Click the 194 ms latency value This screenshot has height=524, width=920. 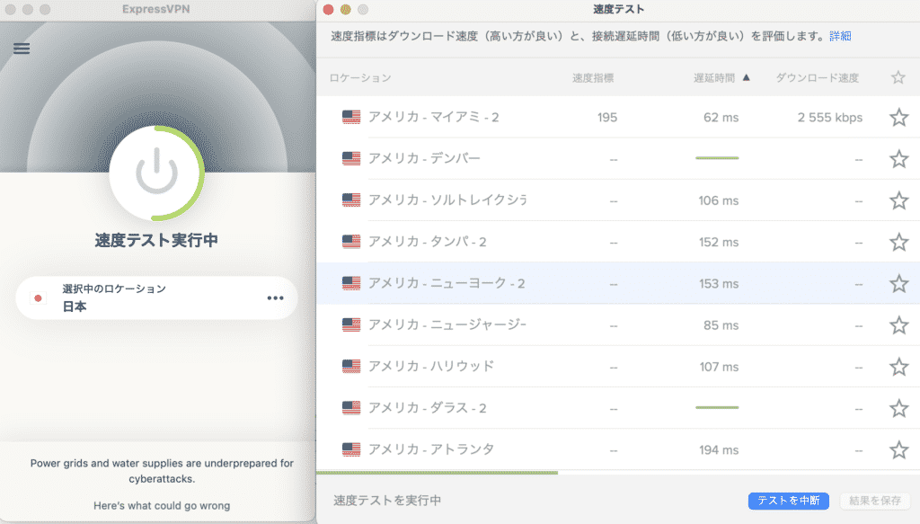(719, 450)
